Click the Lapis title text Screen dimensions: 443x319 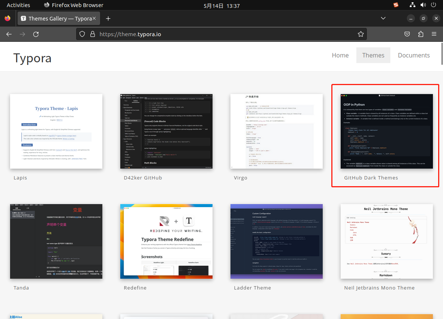(20, 178)
